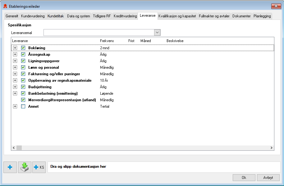The width and height of the screenshot is (284, 186).
Task: Click the Etableringsveileder app icon in title bar
Action: (x=5, y=6)
